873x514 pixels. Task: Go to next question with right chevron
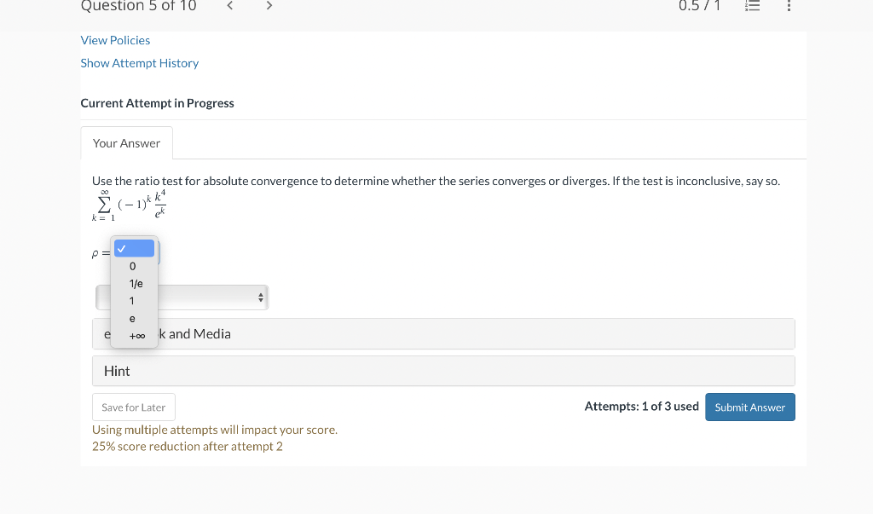tap(269, 6)
